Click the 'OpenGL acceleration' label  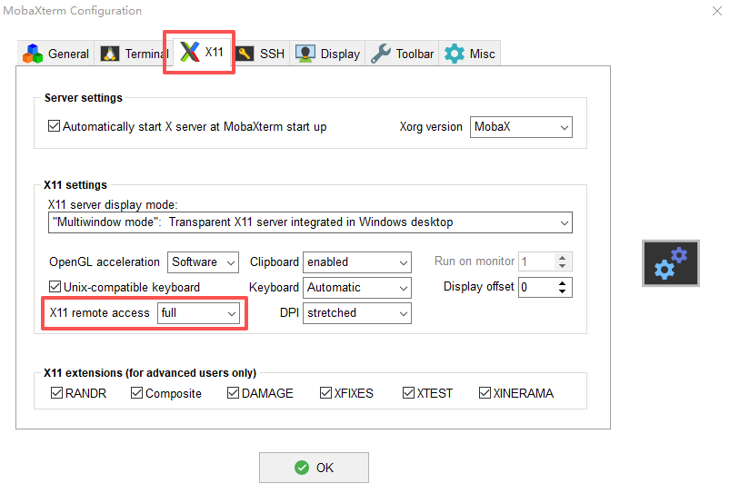105,262
